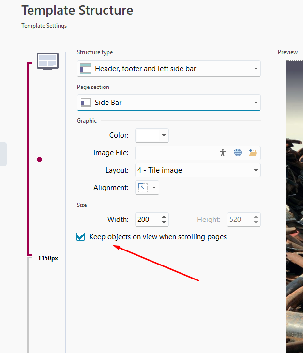Click the template Preview image
This screenshot has height=353, width=303.
[294, 203]
